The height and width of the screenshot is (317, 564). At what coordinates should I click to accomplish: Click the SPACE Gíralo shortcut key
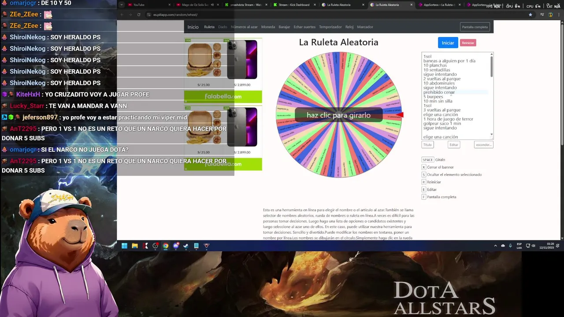coord(427,160)
